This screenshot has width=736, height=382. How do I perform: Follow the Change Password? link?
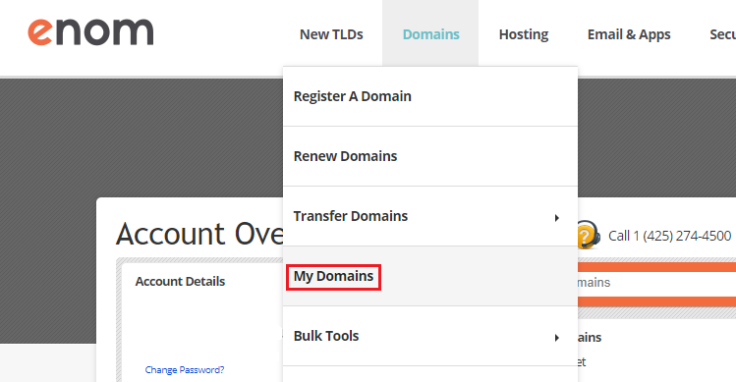point(185,370)
